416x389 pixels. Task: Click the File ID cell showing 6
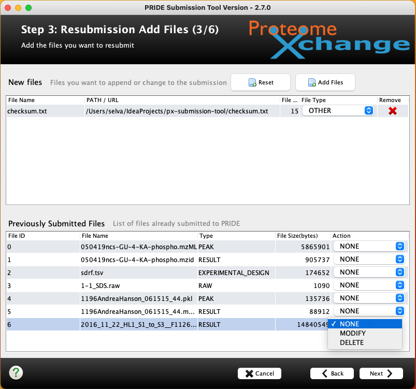(43, 325)
